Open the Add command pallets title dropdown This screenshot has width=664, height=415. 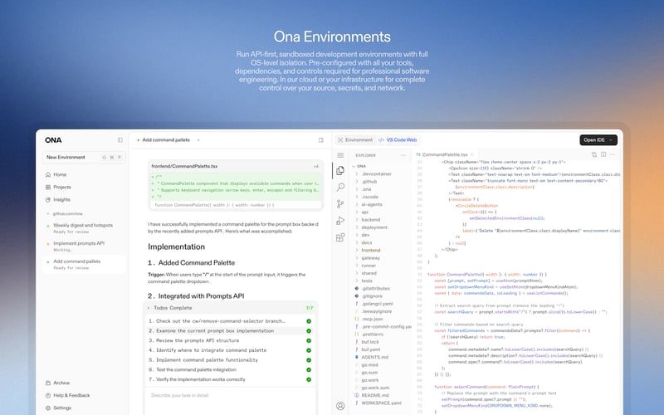pyautogui.click(x=198, y=140)
